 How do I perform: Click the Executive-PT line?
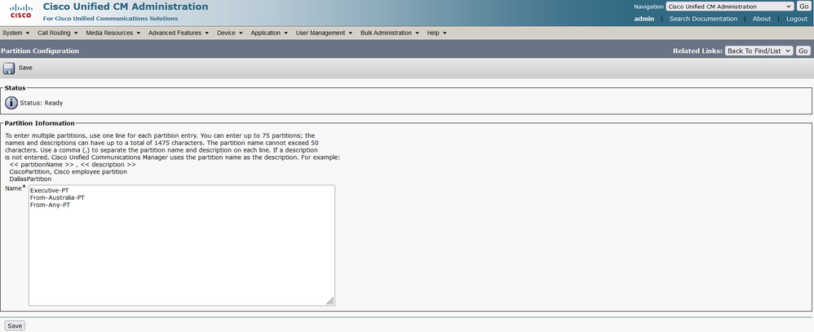coord(49,191)
